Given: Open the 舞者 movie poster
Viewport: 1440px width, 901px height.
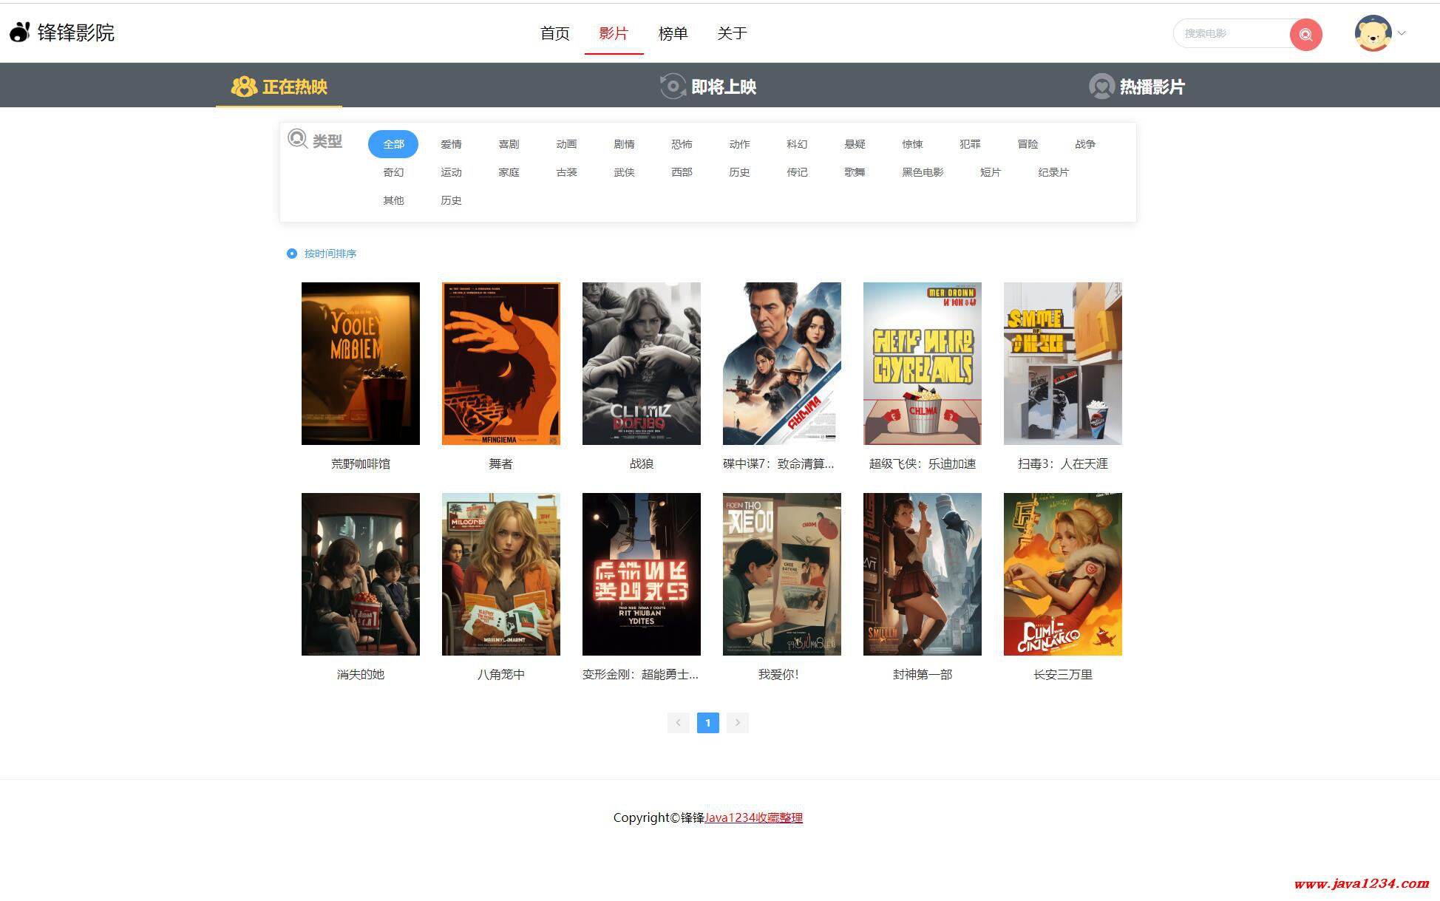Looking at the screenshot, I should pyautogui.click(x=501, y=364).
